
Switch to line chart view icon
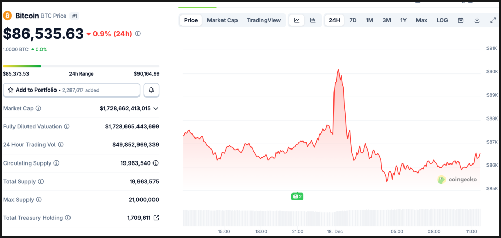pyautogui.click(x=297, y=20)
